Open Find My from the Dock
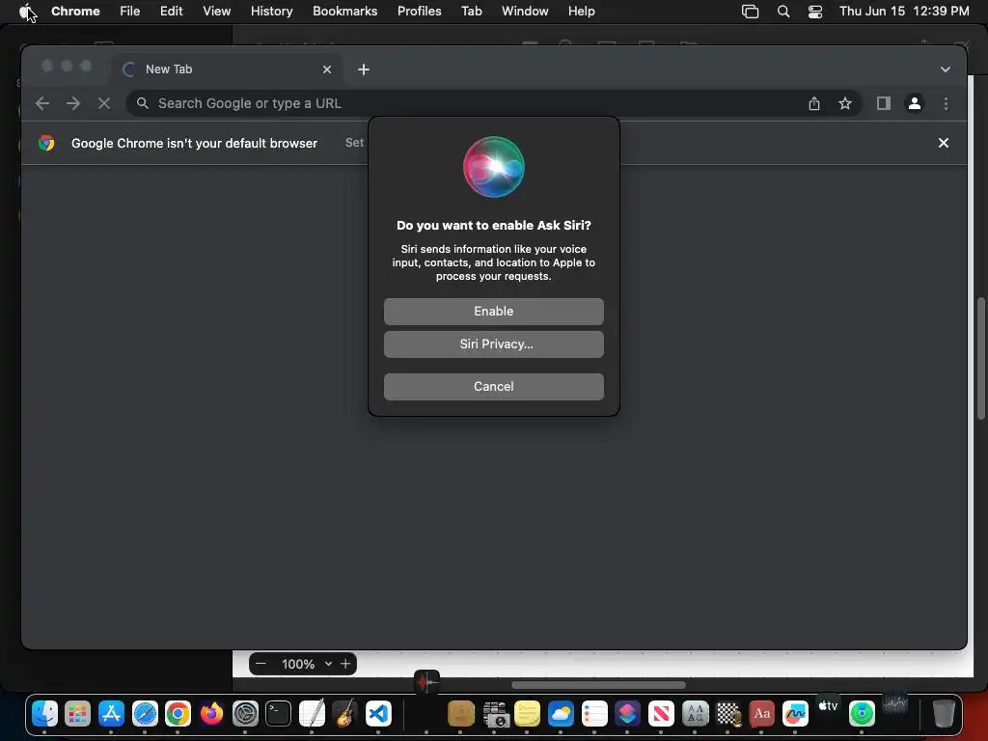988x741 pixels. [862, 714]
